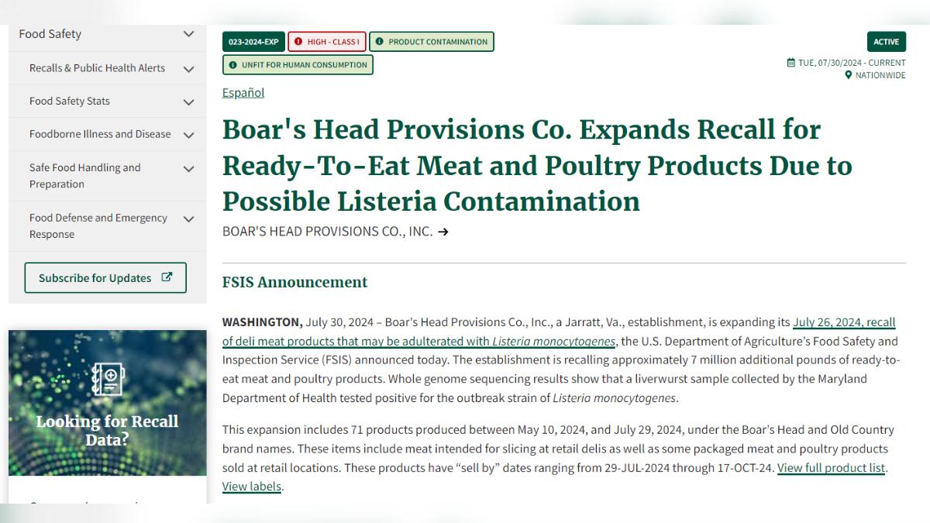This screenshot has width=930, height=523.
Task: Click the info icon in Product Contamination tag
Action: [x=380, y=42]
